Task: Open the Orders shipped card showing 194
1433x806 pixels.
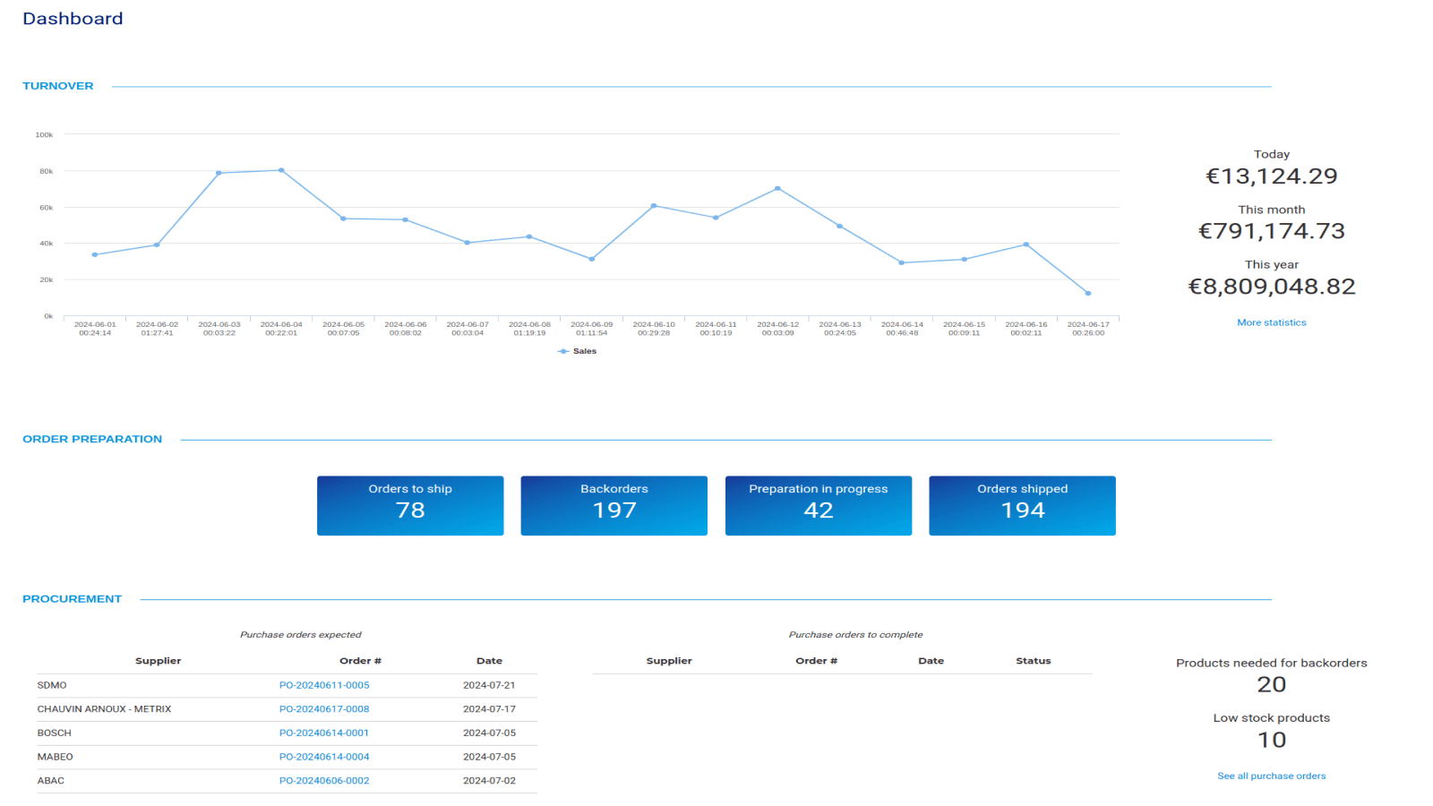Action: point(1022,505)
